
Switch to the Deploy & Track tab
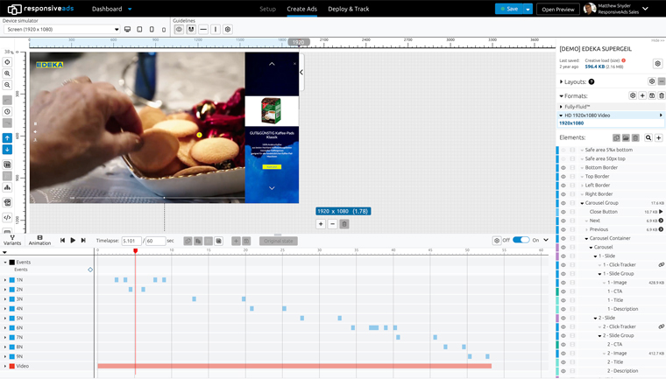[348, 9]
